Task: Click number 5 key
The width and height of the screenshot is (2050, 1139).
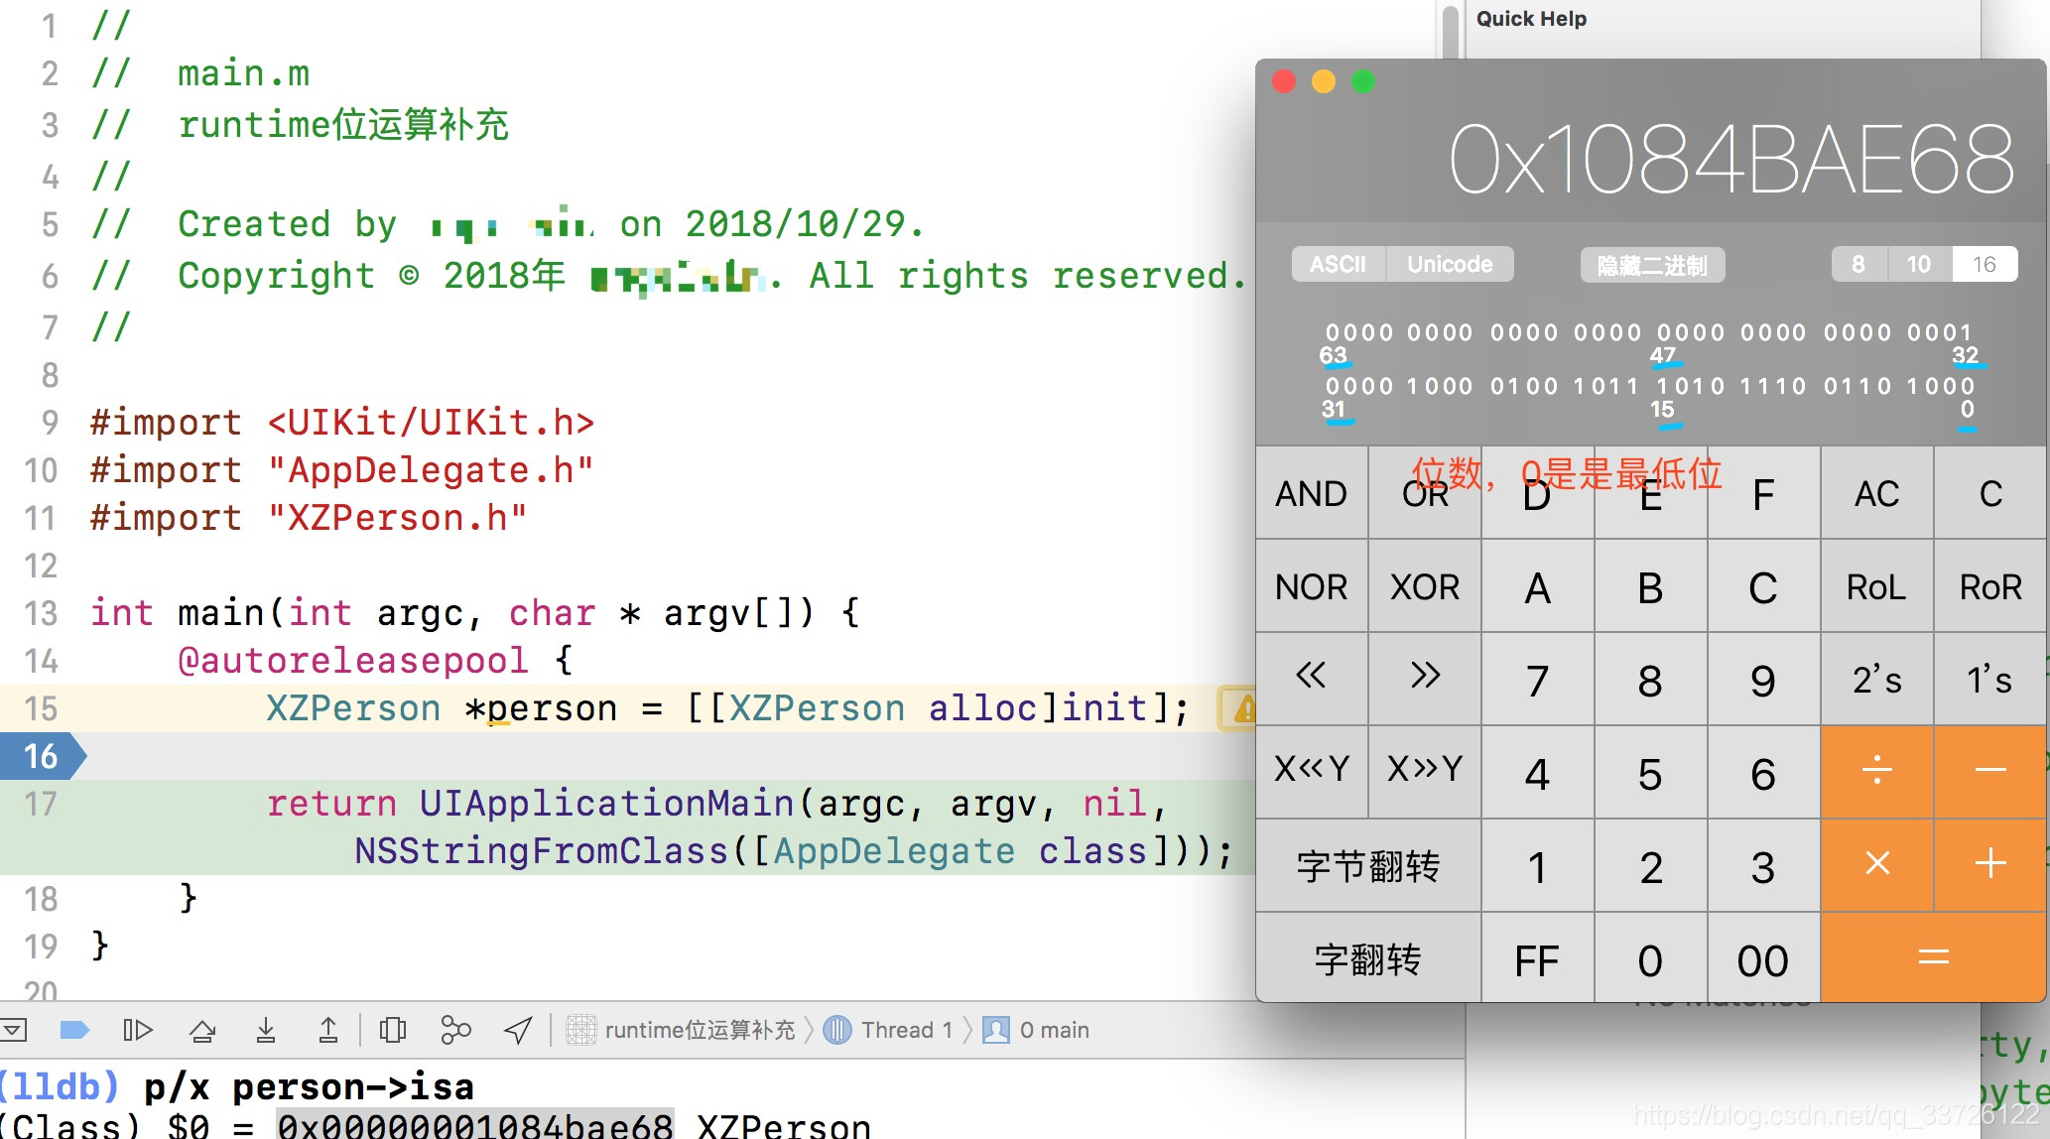Action: coord(1650,771)
